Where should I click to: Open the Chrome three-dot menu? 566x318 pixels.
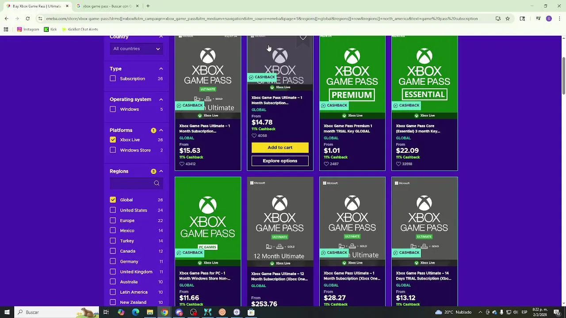click(559, 19)
